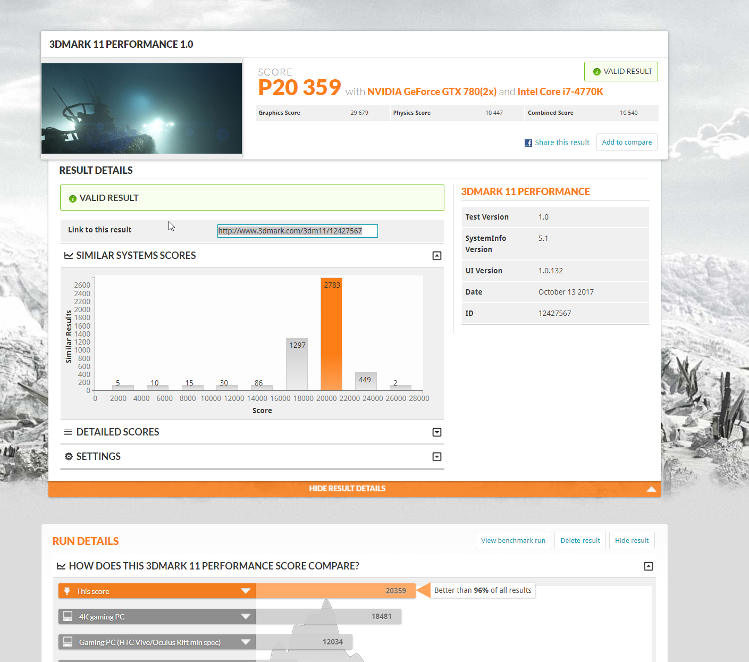
Task: Click the green info icon in VALID RESULT badge
Action: click(x=597, y=72)
